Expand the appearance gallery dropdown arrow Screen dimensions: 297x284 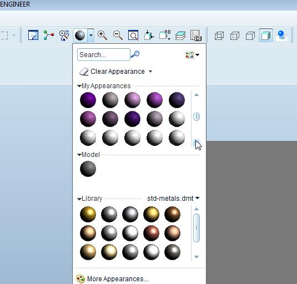coord(91,35)
